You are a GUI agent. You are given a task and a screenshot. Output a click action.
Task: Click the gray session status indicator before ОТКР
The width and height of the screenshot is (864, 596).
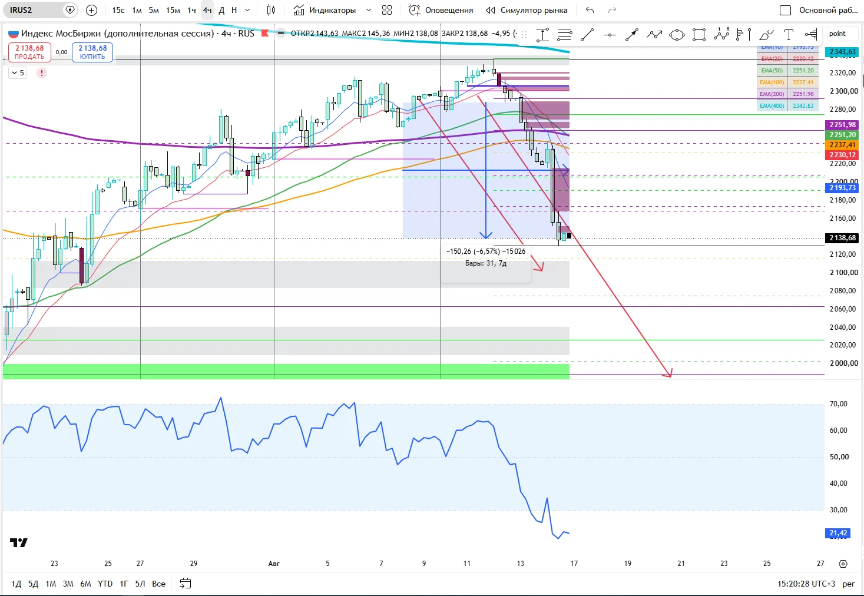pos(281,33)
